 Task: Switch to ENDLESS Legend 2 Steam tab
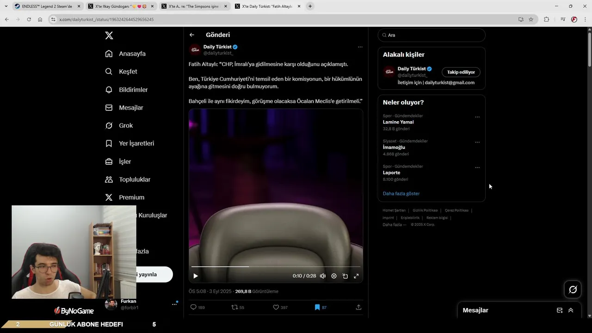point(47,6)
